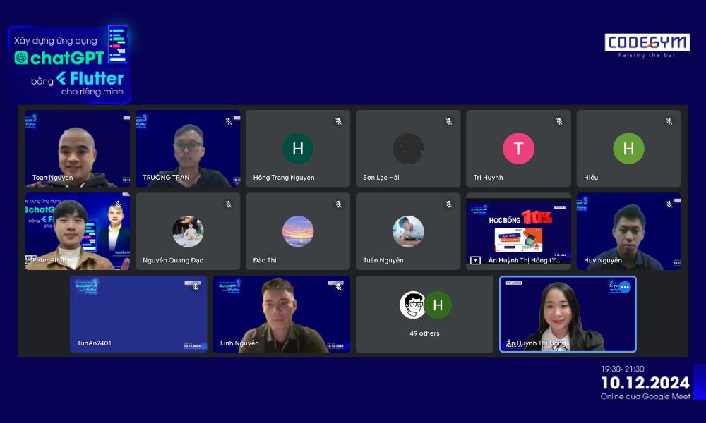Screen dimensions: 706x423
Task: Click muted mic icon on Hồng Trang Nguyen tile
Action: 338,122
